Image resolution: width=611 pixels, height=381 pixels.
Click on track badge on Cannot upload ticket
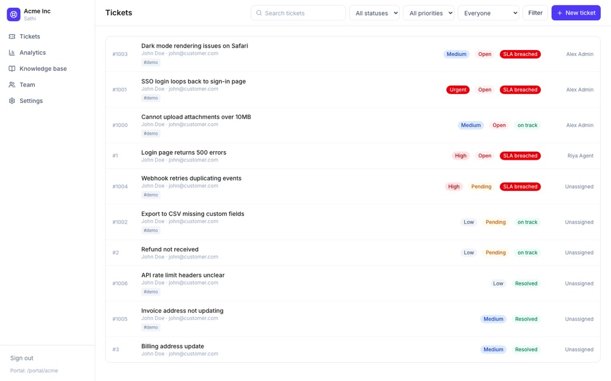[x=527, y=125]
